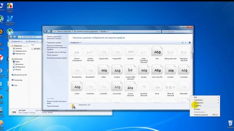Screen dimensions: 234x131
Task: Select the Arial font icon
Action: (x=157, y=52)
